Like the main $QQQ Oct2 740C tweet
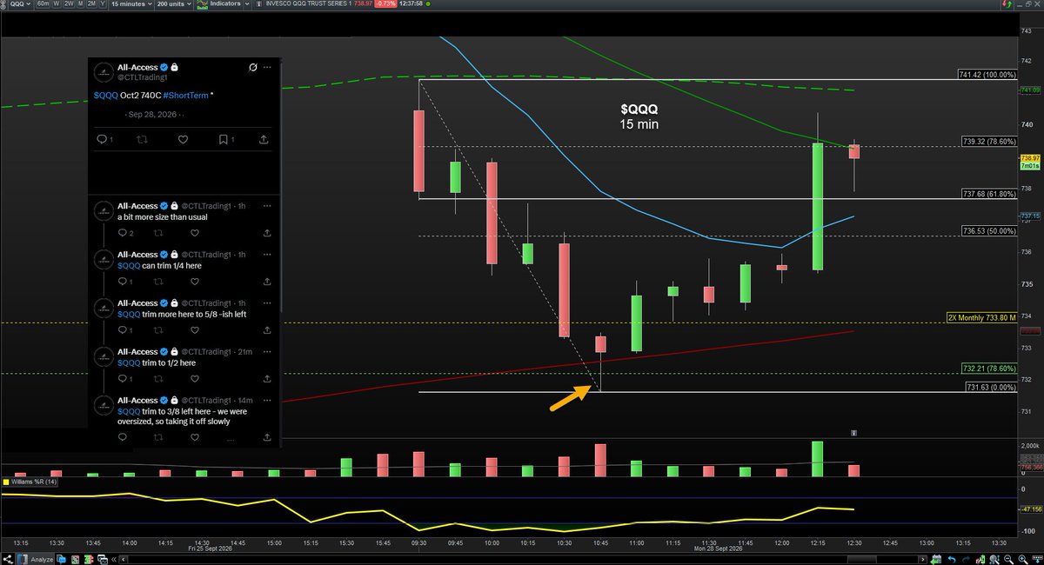 point(183,139)
